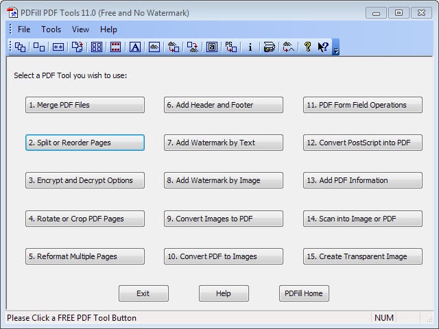Choose 1. Merge PDF Files
The image size is (439, 329).
click(85, 105)
